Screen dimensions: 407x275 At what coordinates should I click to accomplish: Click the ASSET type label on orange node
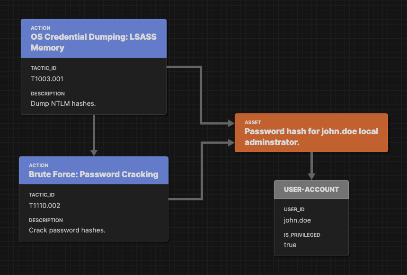point(253,122)
